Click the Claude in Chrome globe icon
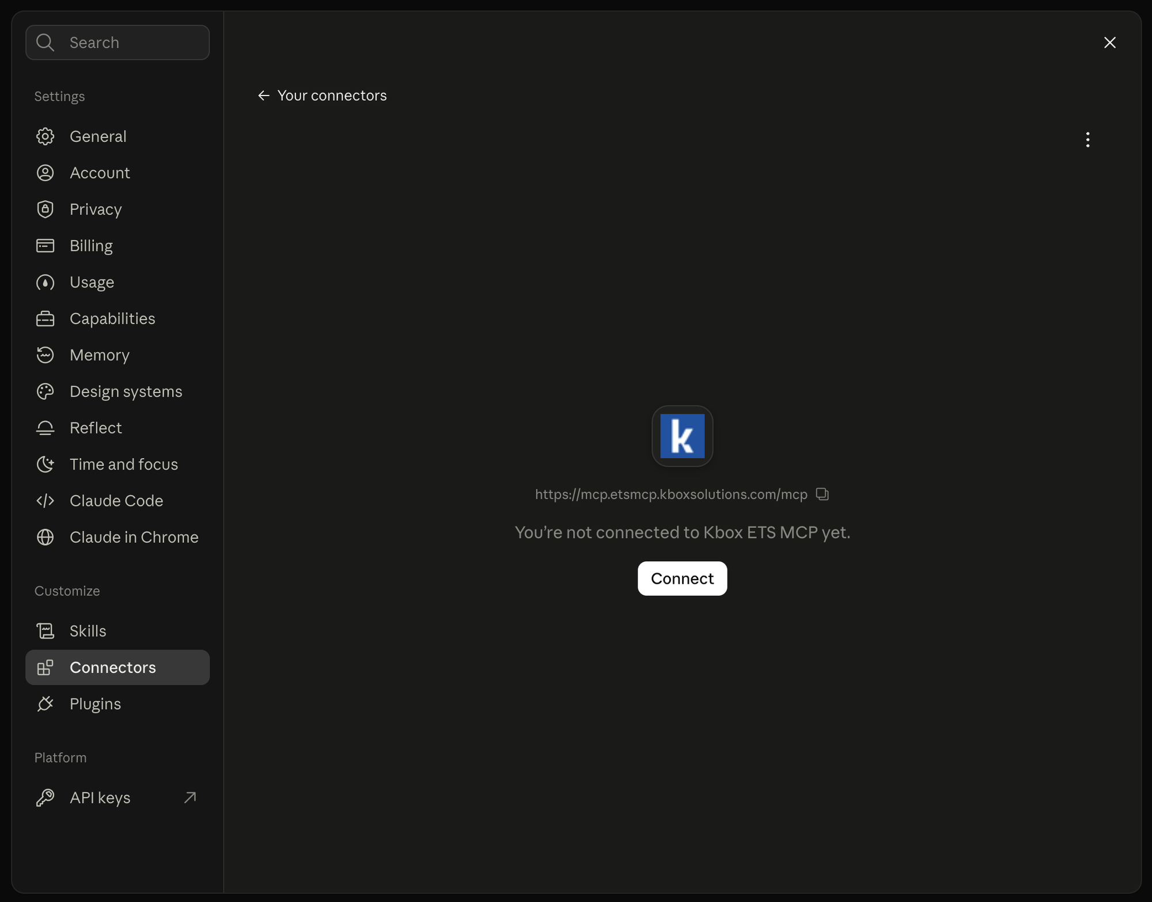The image size is (1152, 902). pos(45,537)
